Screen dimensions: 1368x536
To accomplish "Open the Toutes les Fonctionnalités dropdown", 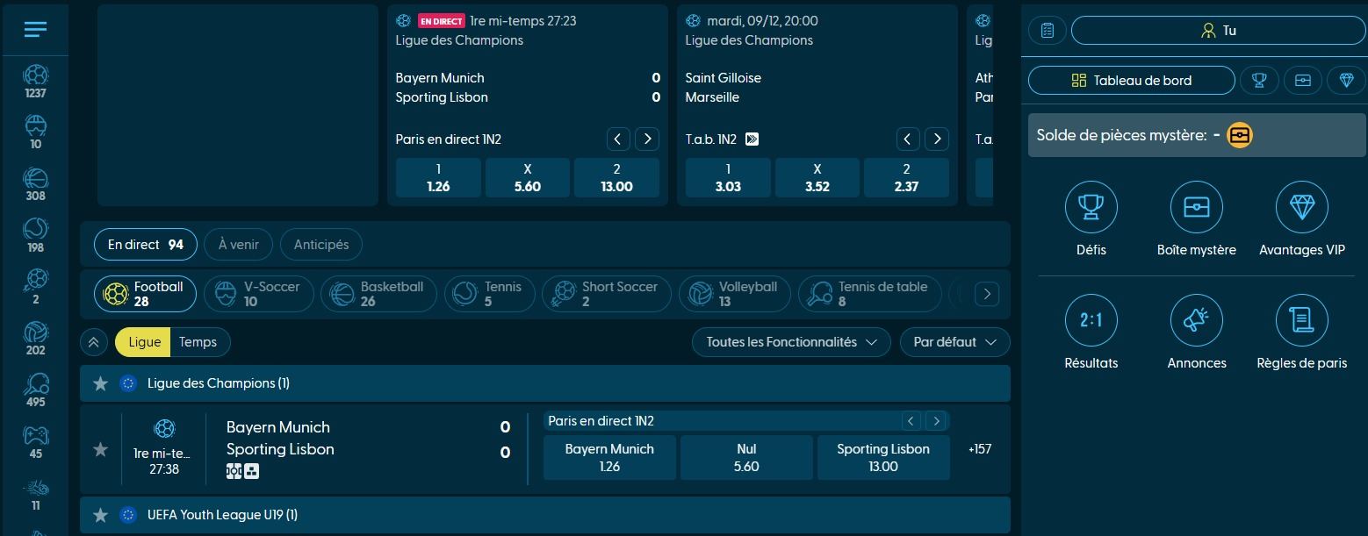I will (789, 342).
